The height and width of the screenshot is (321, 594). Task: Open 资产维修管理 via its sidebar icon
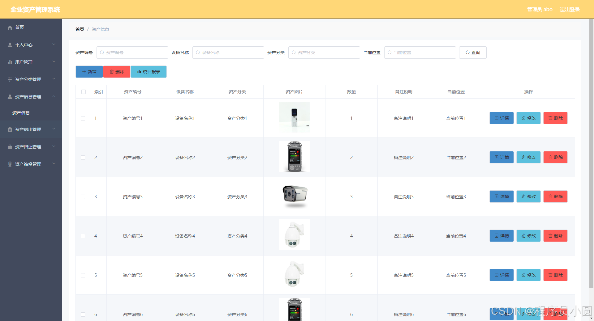10,164
